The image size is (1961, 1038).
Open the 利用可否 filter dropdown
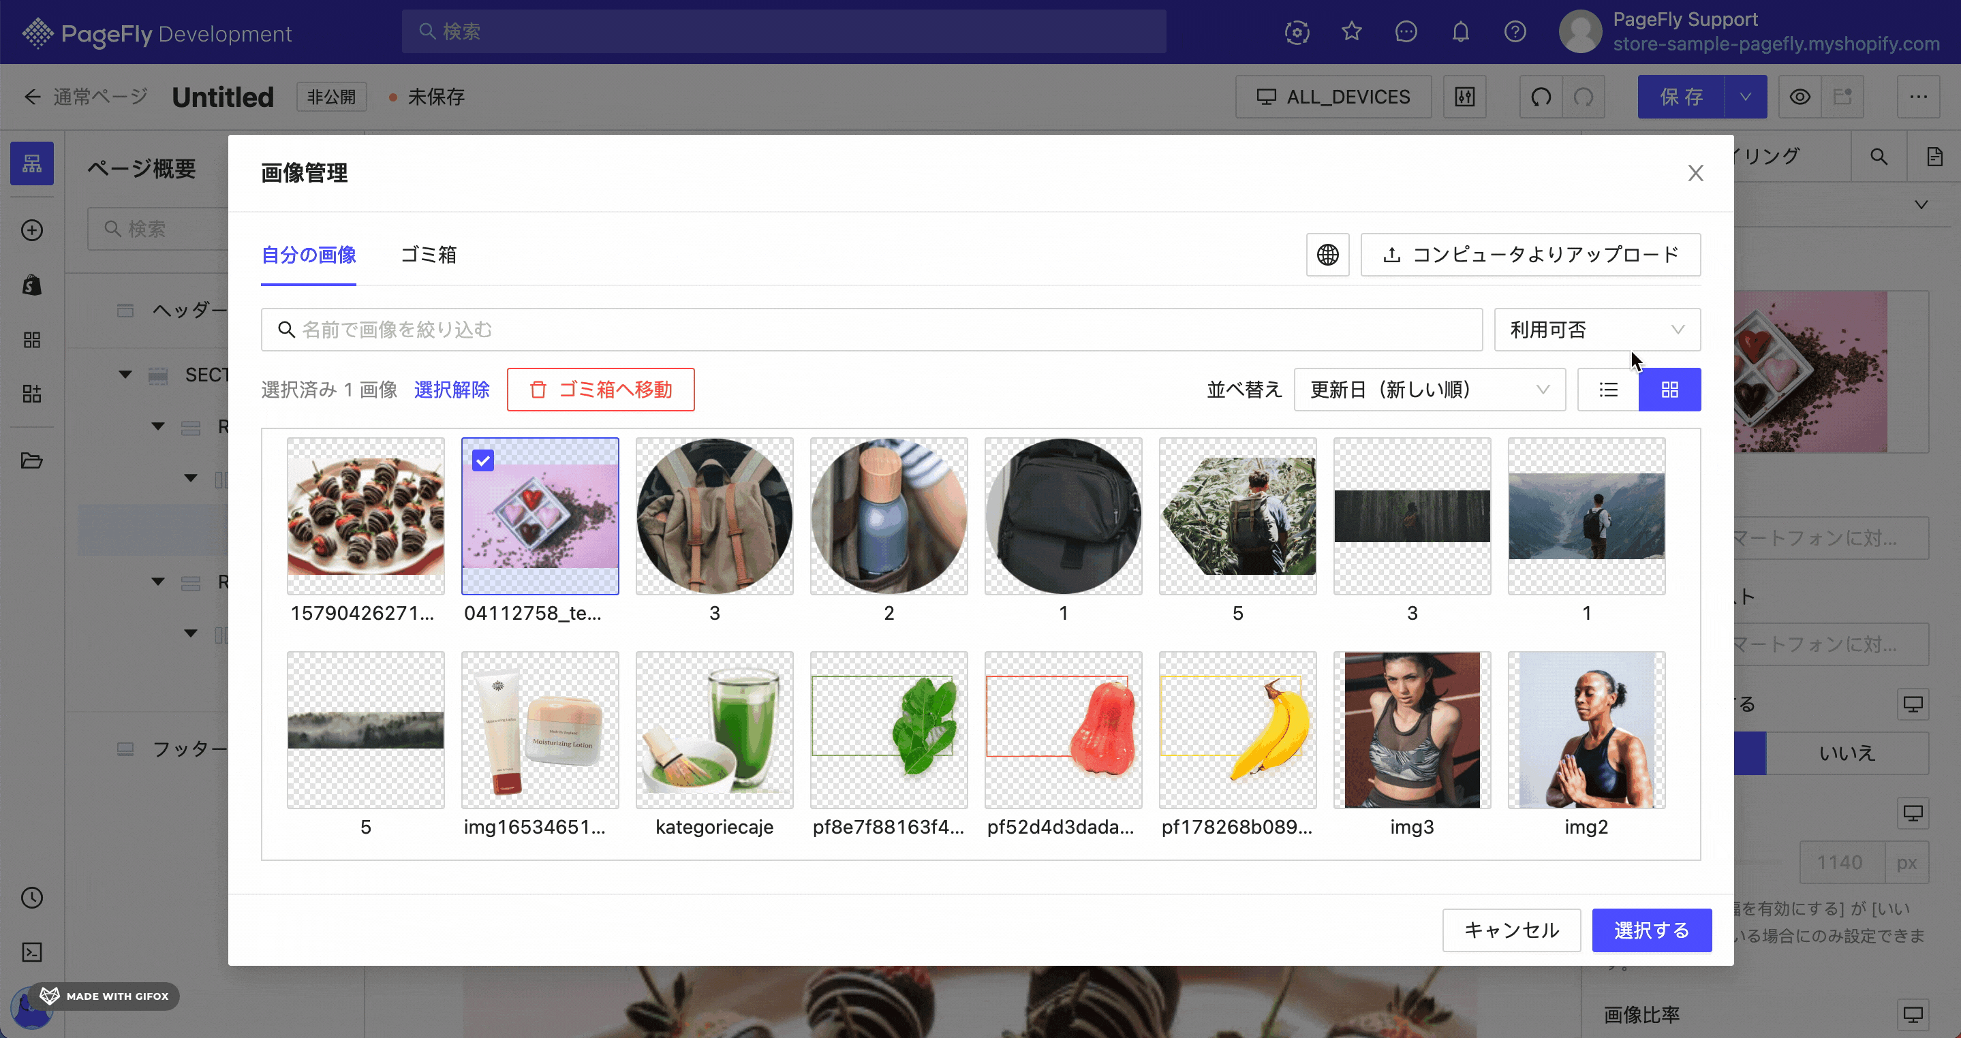1597,330
